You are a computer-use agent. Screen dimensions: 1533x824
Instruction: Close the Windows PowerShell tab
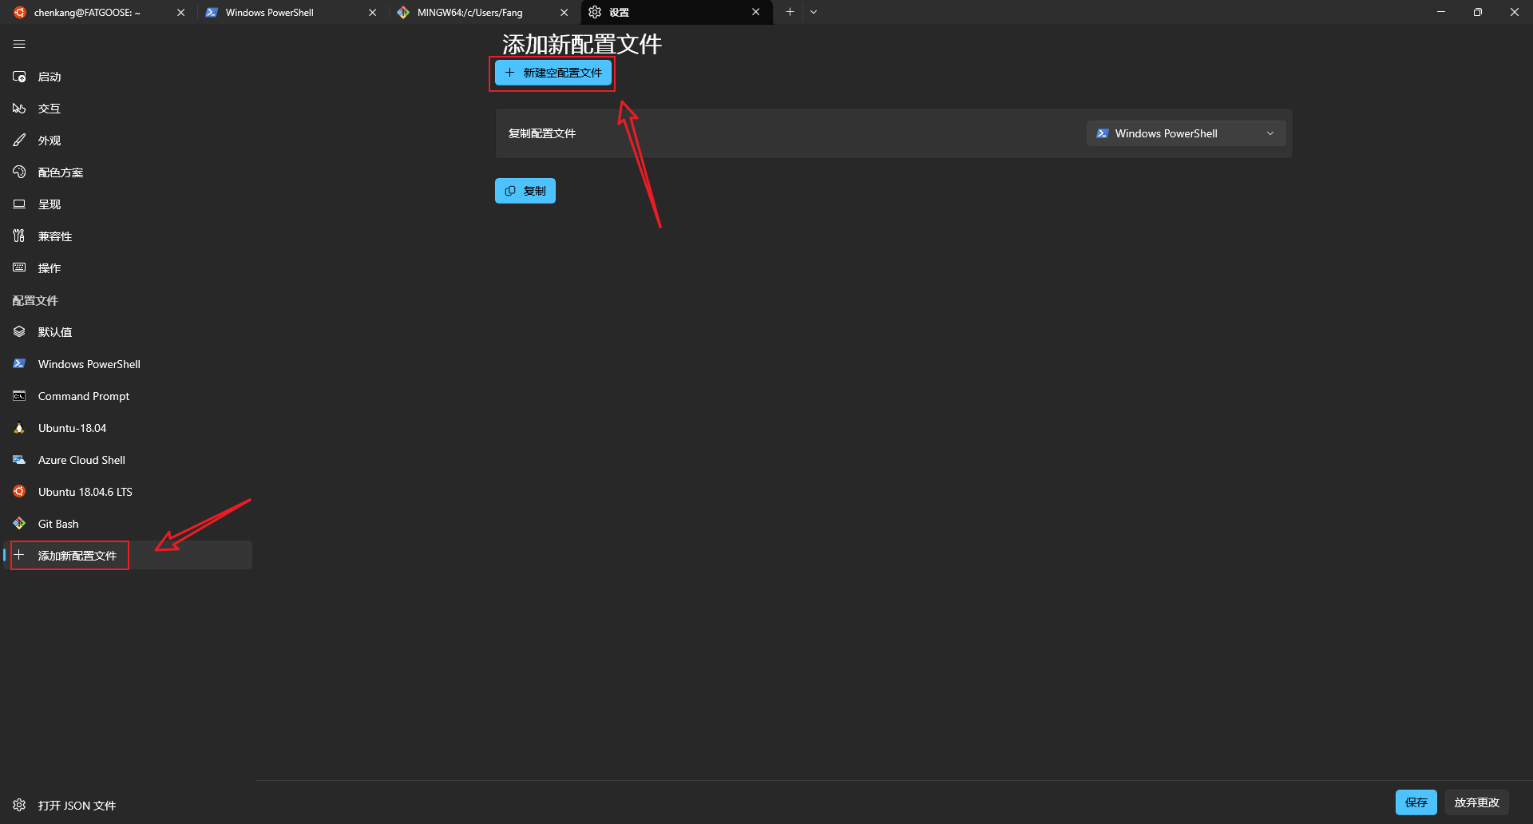(373, 12)
